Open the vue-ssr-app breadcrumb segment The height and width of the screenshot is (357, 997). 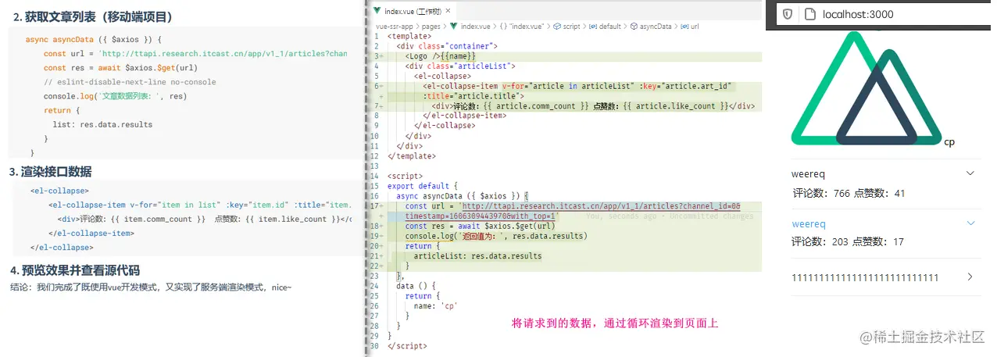(x=394, y=26)
